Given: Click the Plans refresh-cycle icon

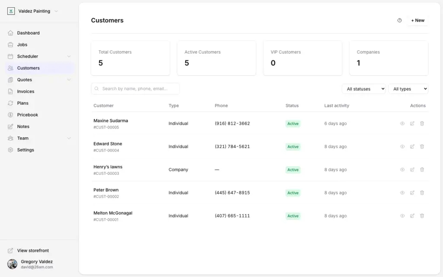Looking at the screenshot, I should coord(10,103).
